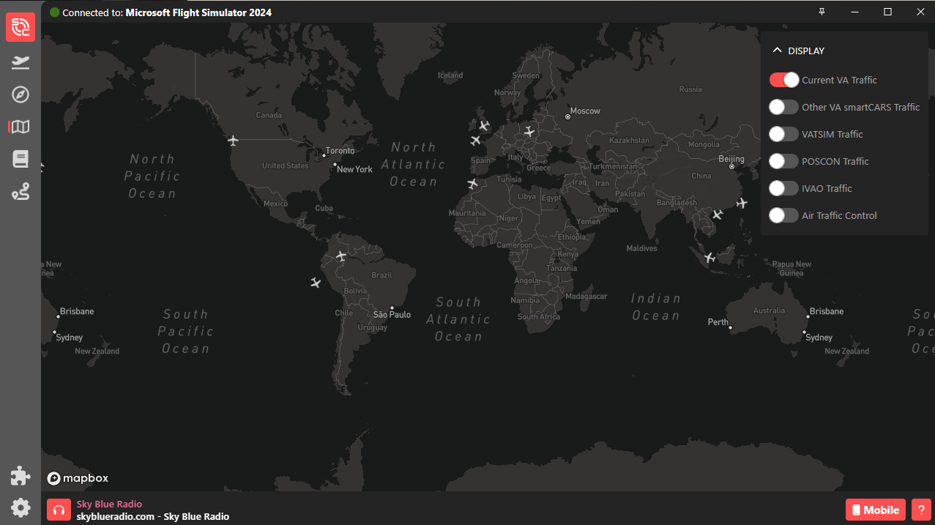The height and width of the screenshot is (525, 935).
Task: Enable the VATSIM Traffic toggle
Action: pos(783,134)
